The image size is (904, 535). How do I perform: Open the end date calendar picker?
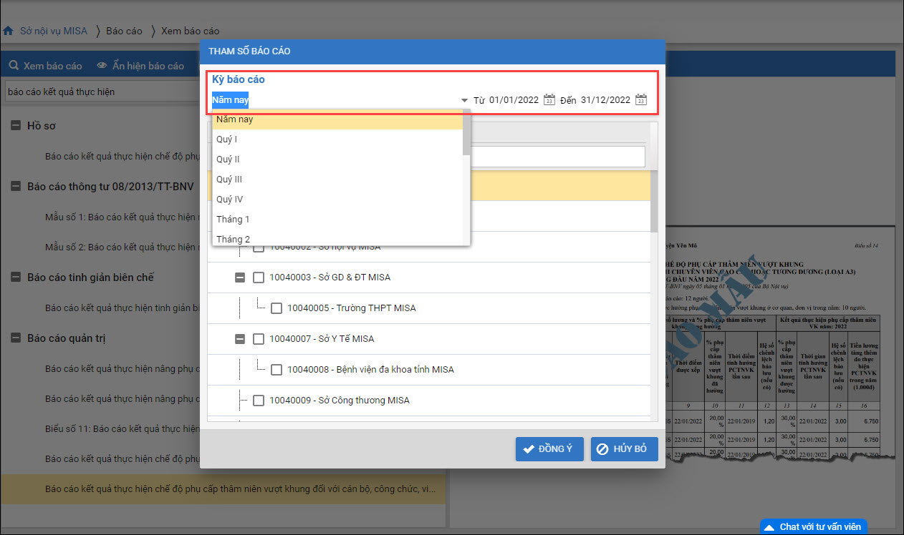coord(641,100)
